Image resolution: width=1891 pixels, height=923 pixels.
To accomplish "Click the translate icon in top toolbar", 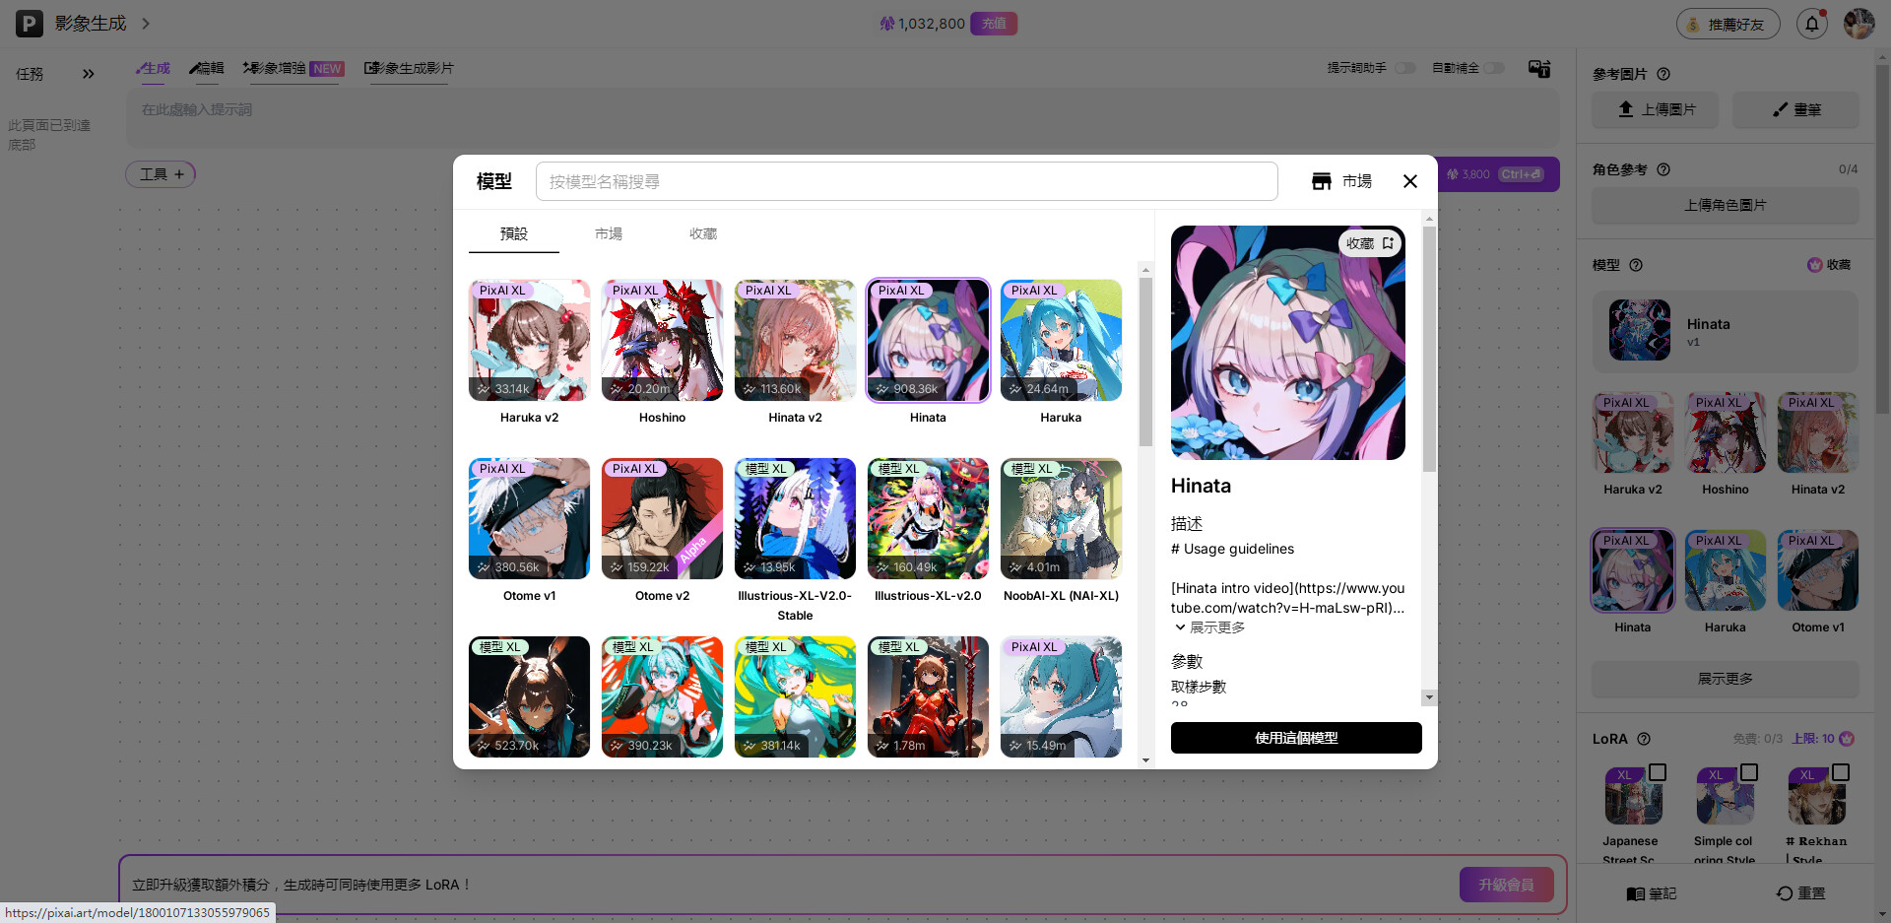I will pyautogui.click(x=1539, y=68).
